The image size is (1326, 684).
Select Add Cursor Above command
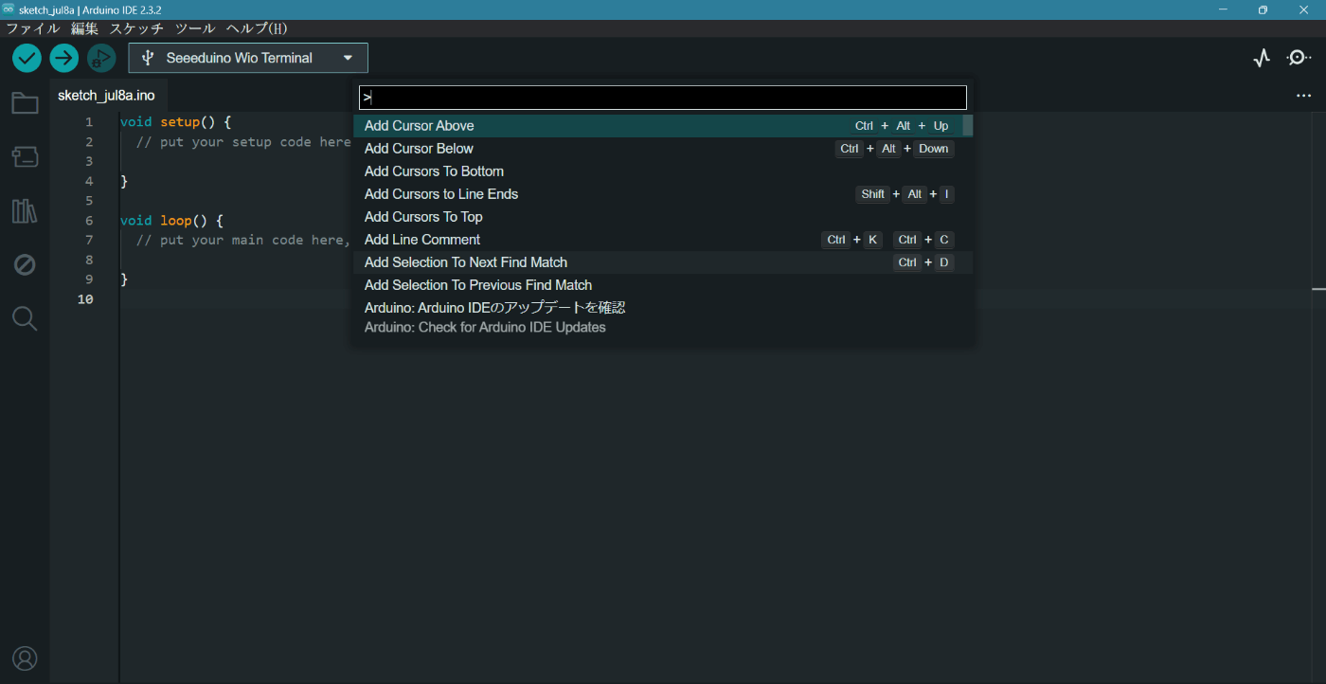pos(658,126)
